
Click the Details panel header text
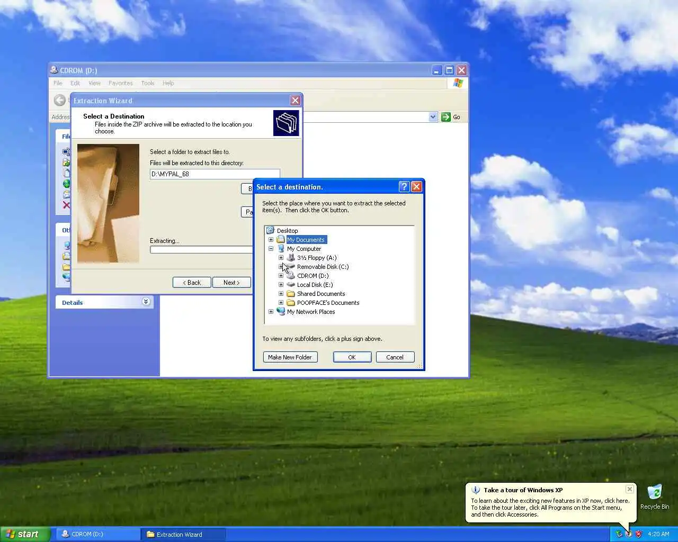pyautogui.click(x=72, y=302)
